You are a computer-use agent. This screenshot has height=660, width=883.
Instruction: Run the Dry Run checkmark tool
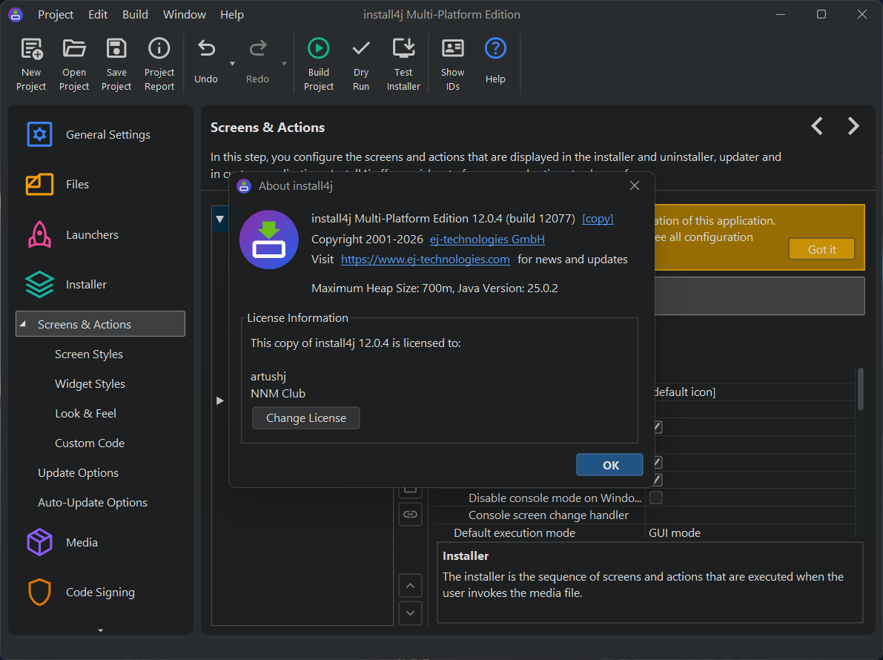tap(361, 50)
